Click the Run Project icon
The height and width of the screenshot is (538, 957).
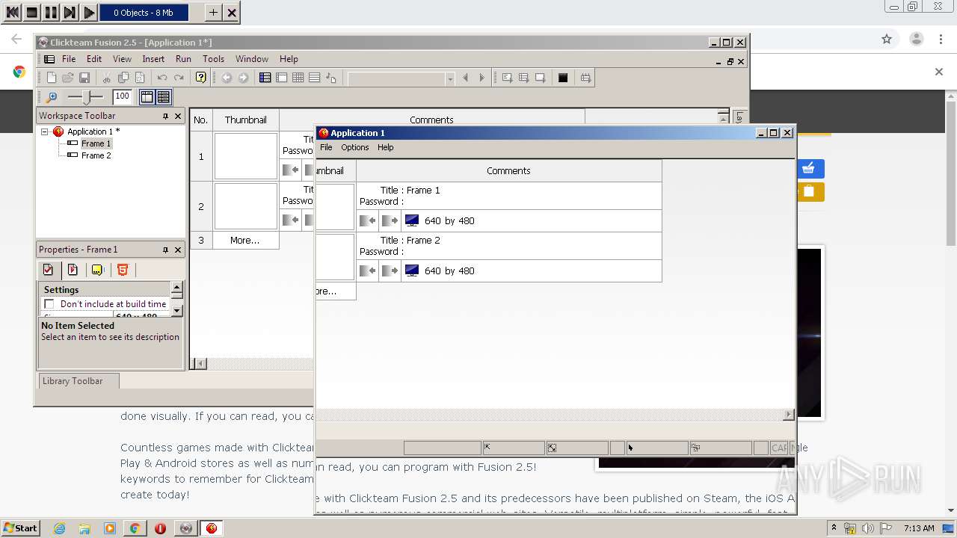point(507,78)
